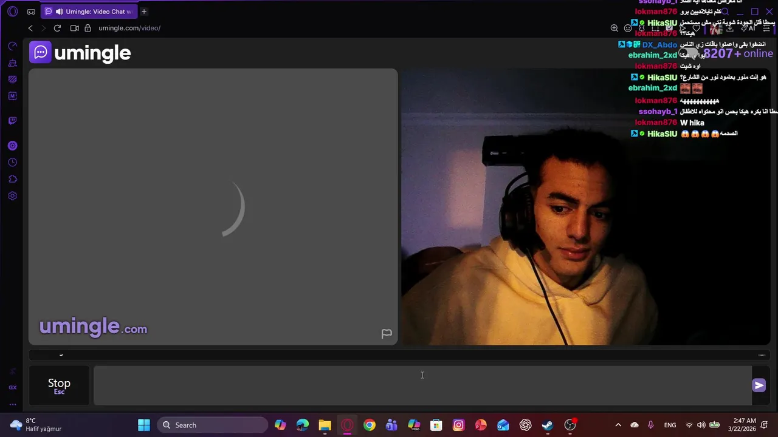Image resolution: width=778 pixels, height=437 pixels.
Task: Open zoom magnifier in address bar
Action: tap(614, 28)
